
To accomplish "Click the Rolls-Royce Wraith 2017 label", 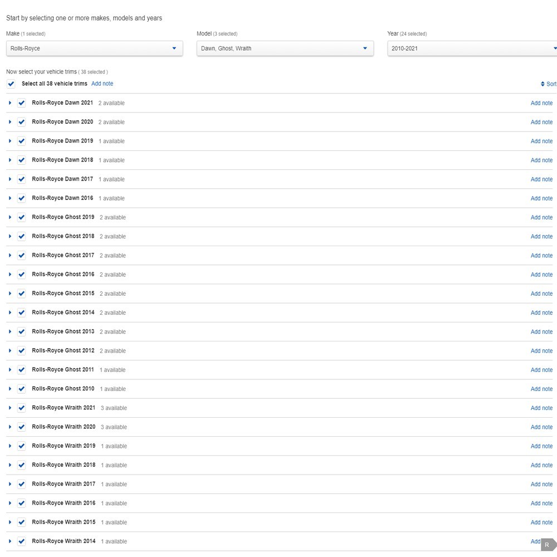I will (63, 484).
